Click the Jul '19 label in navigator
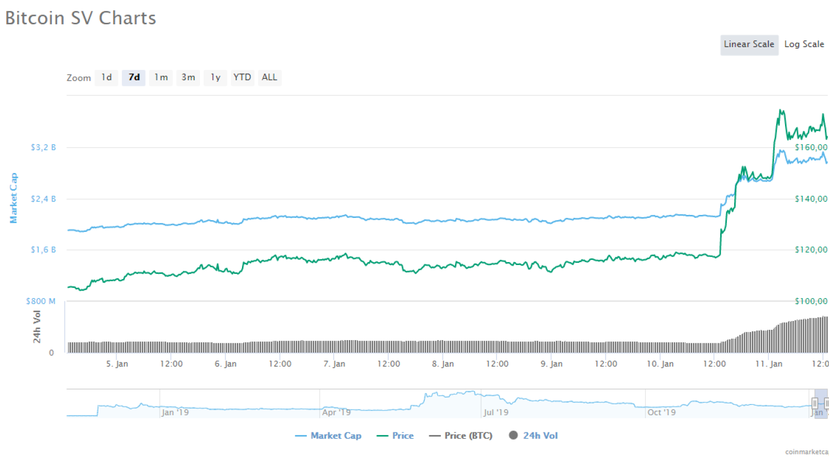Image resolution: width=829 pixels, height=466 pixels. [496, 413]
